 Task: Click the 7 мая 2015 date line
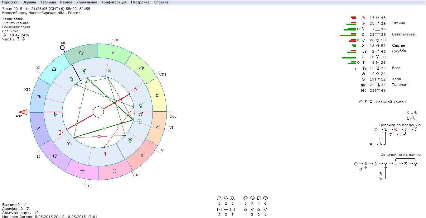tap(46, 9)
